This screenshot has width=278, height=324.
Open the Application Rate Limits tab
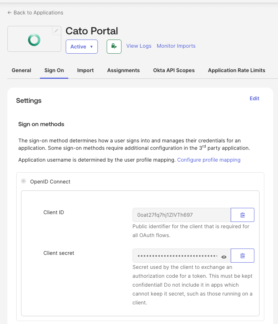[x=236, y=70]
